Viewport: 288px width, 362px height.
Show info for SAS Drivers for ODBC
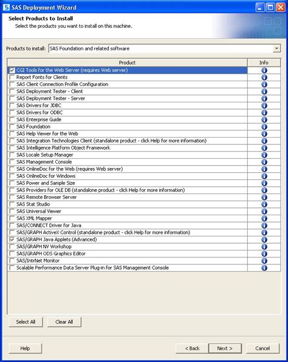coord(264,112)
